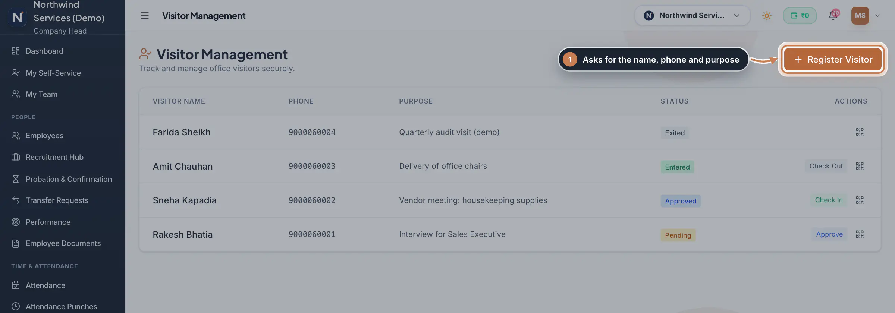This screenshot has height=313, width=895.
Task: Open the wallet balance ₹0 badge
Action: coord(800,16)
